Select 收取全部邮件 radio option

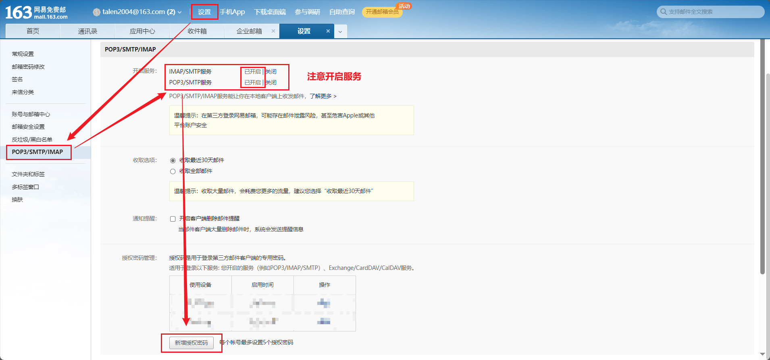pyautogui.click(x=173, y=171)
